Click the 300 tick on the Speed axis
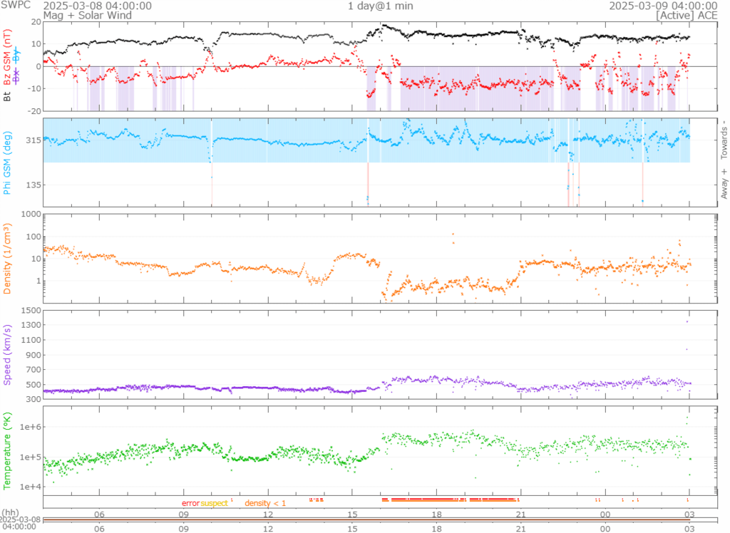 click(x=34, y=400)
